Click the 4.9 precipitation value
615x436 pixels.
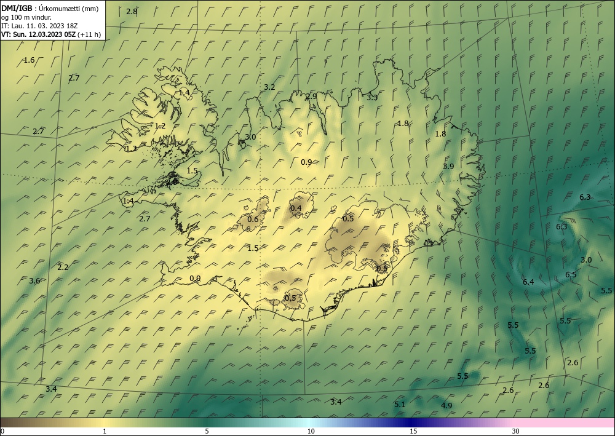[446, 405]
